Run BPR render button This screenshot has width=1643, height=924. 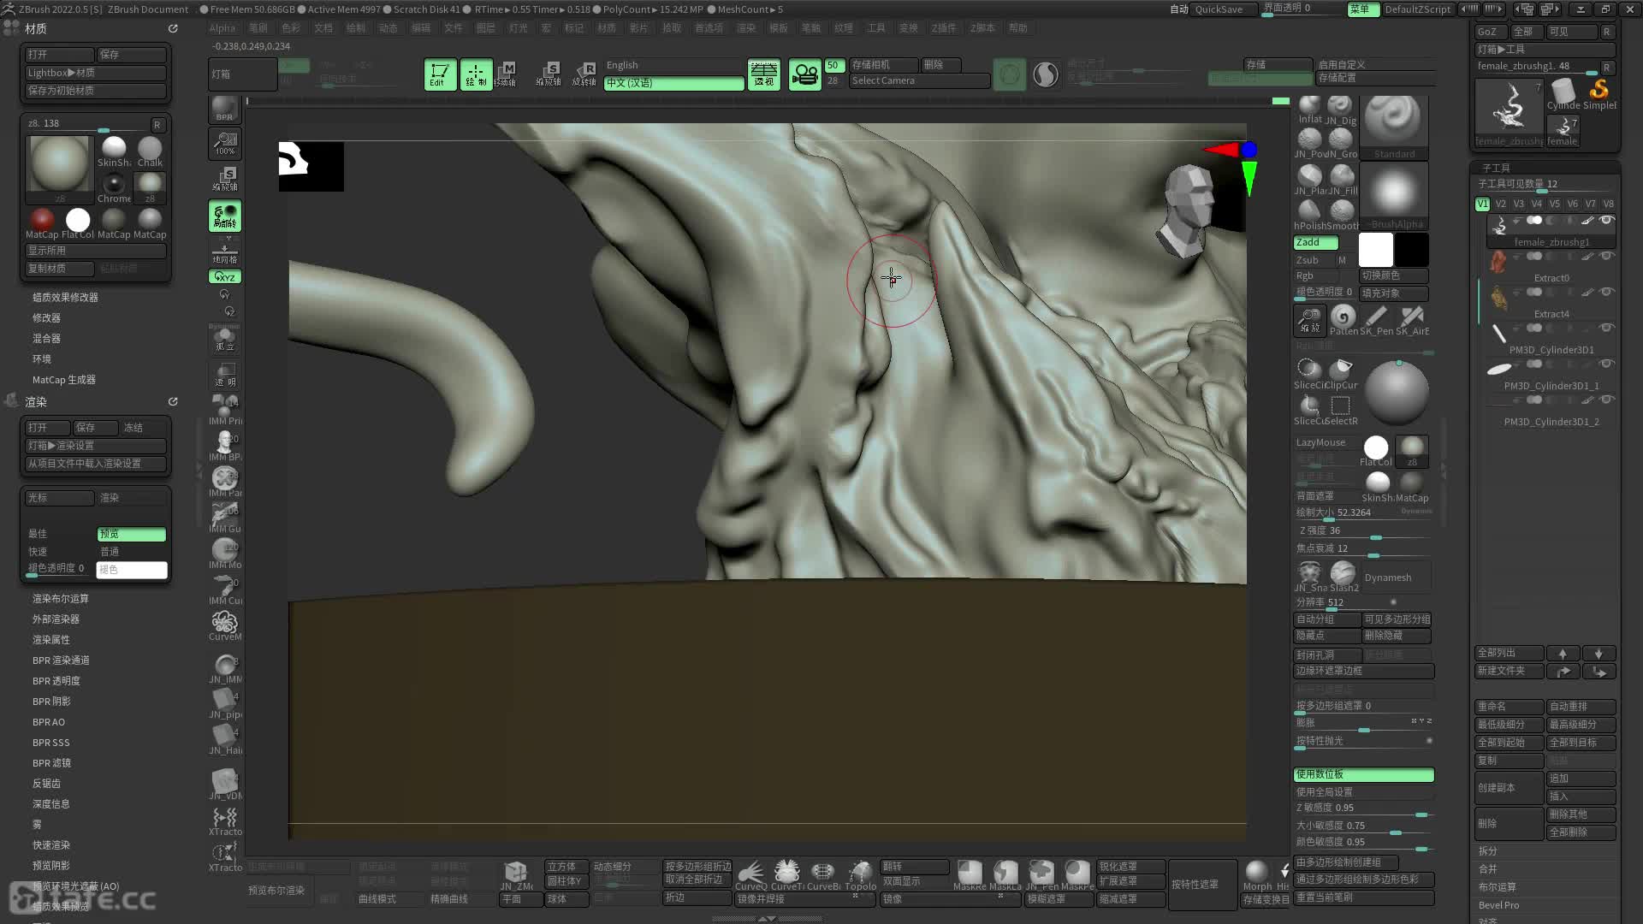coord(224,110)
